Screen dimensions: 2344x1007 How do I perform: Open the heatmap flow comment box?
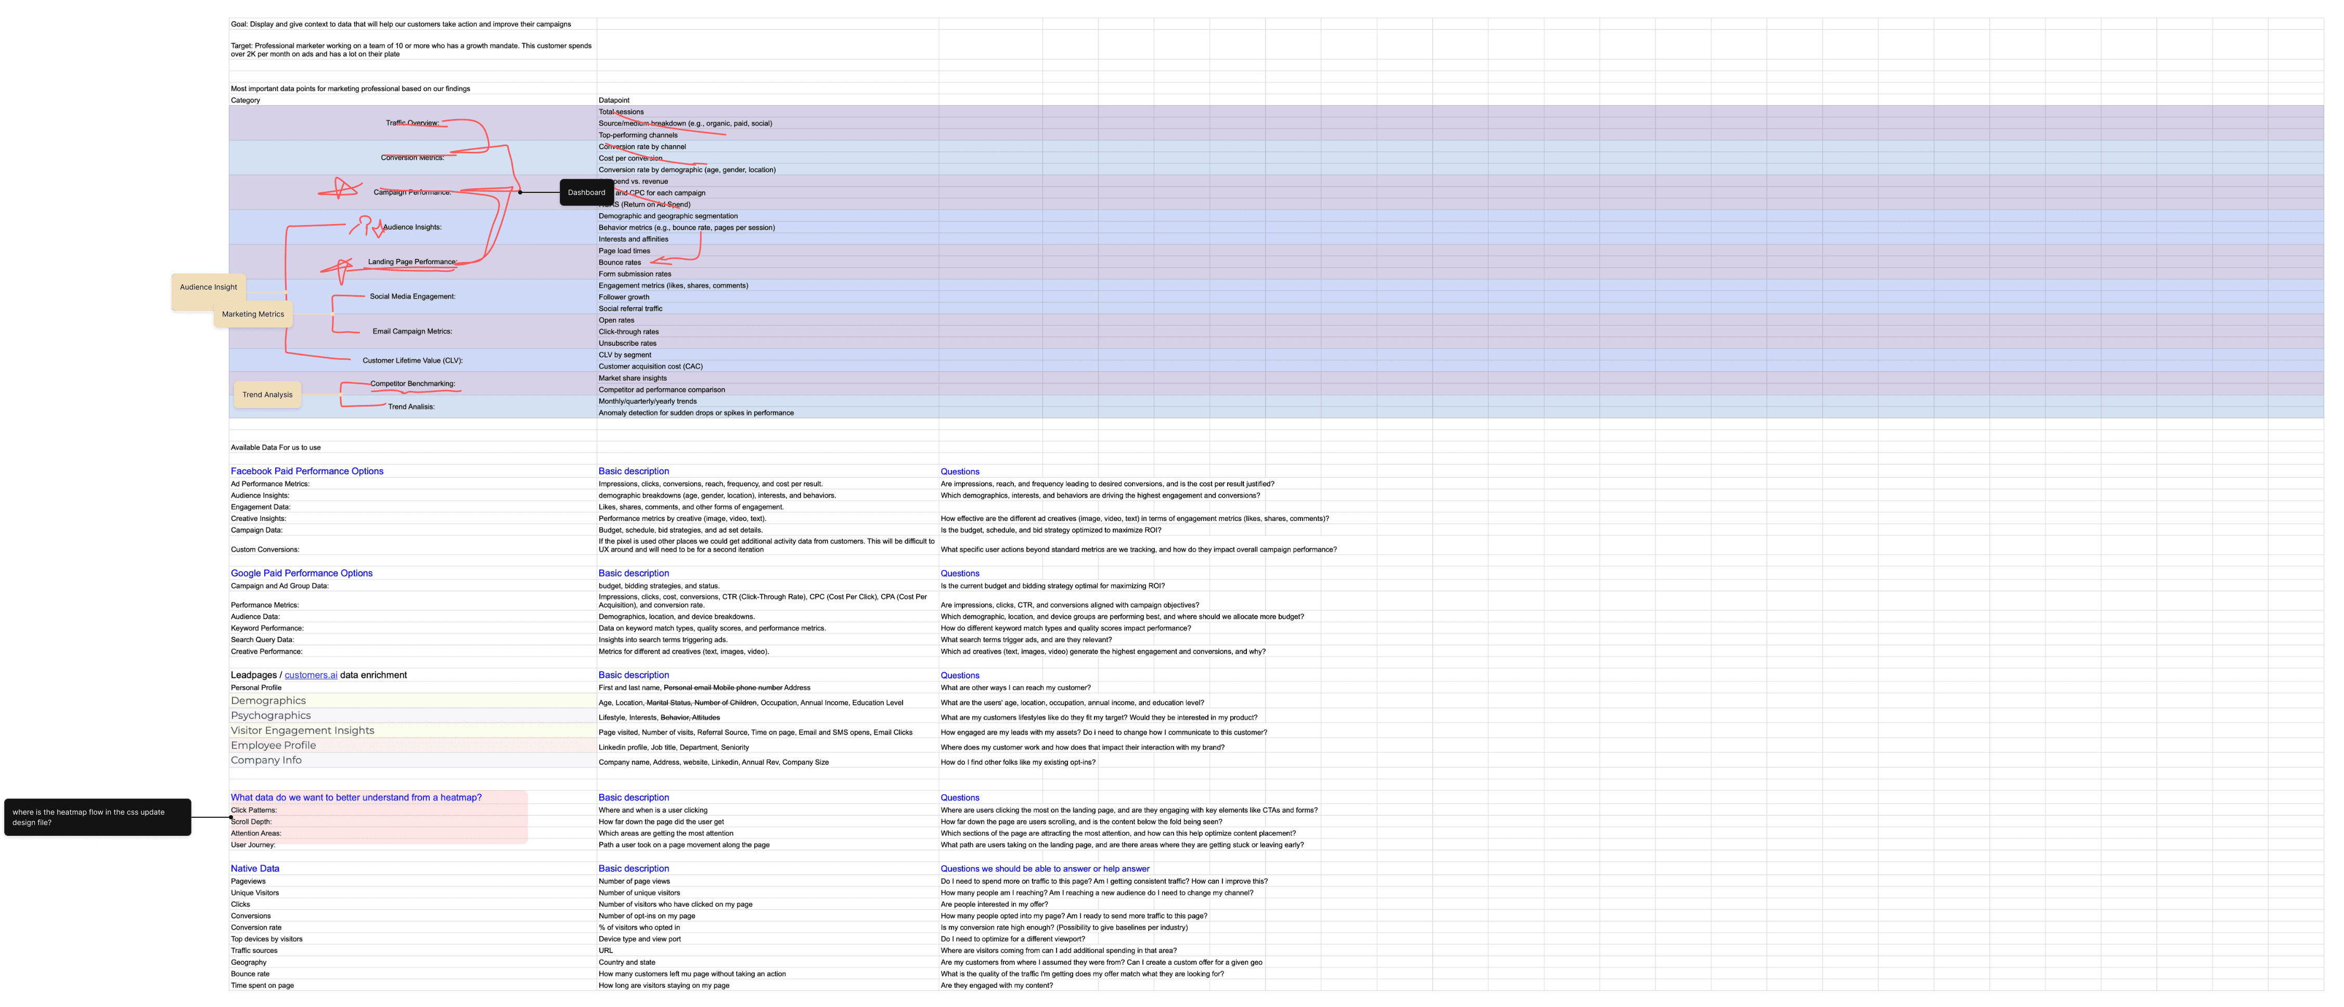(x=97, y=817)
